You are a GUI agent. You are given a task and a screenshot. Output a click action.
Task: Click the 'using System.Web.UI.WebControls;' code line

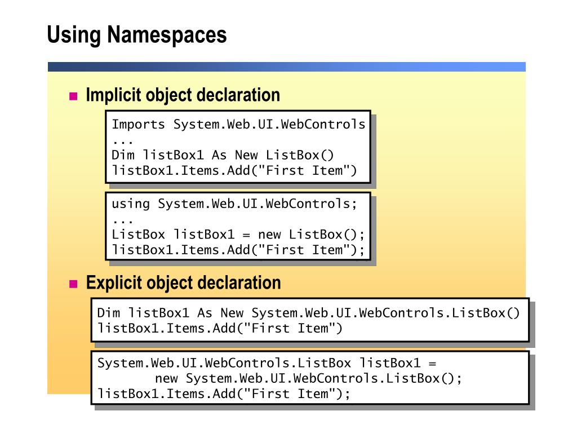(x=234, y=204)
